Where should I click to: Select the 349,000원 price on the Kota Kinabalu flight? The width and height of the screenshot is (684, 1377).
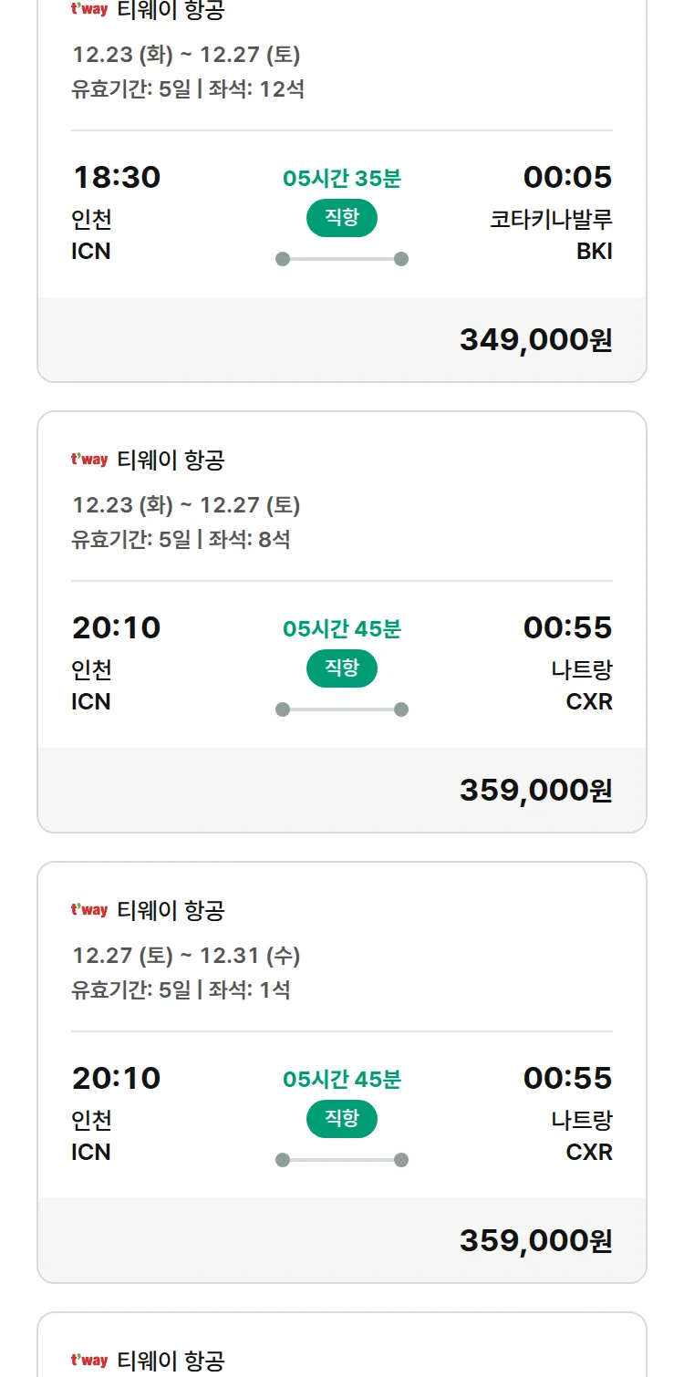pos(535,339)
